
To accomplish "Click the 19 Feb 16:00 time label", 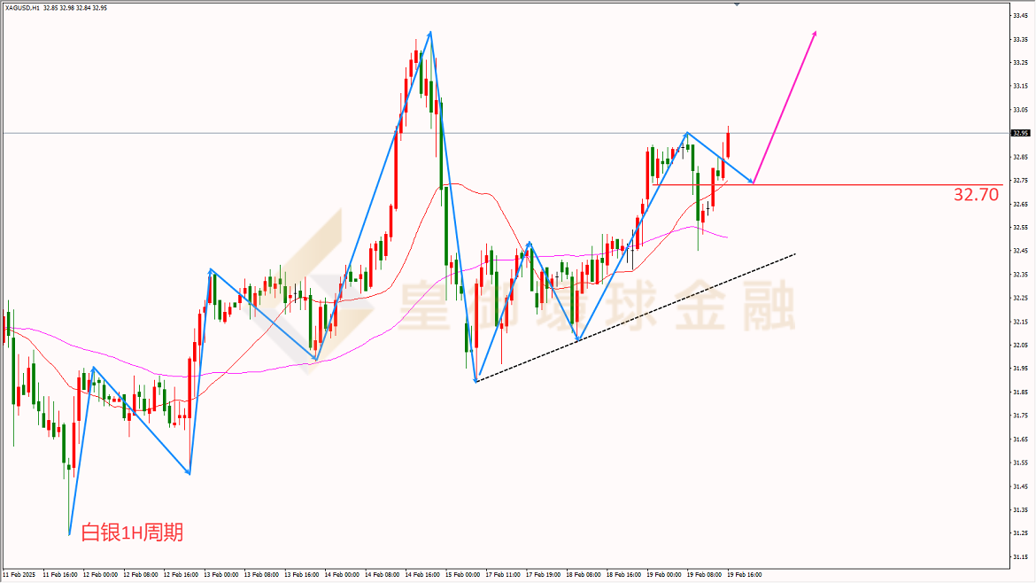I will click(x=745, y=574).
